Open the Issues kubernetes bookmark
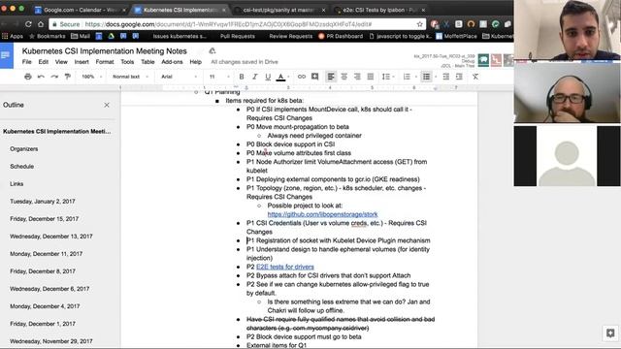 pyautogui.click(x=180, y=36)
